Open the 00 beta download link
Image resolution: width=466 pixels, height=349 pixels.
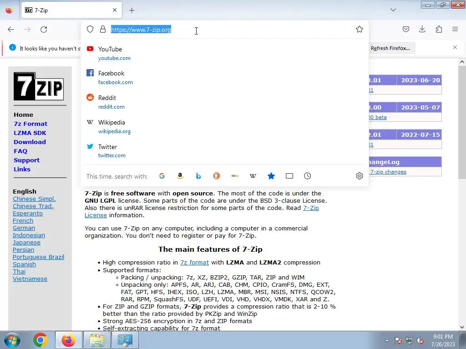click(x=377, y=117)
